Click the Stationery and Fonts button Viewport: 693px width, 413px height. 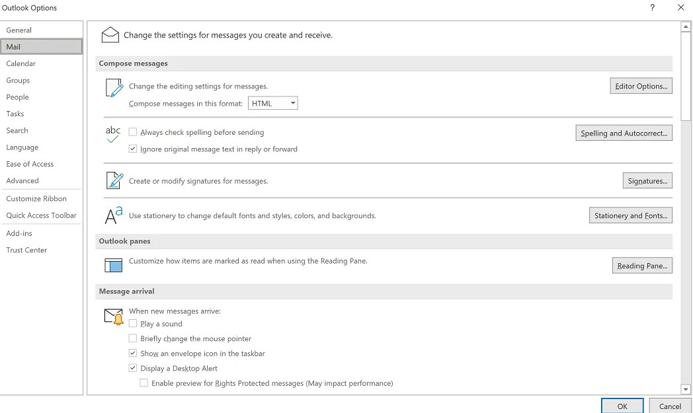(x=630, y=215)
